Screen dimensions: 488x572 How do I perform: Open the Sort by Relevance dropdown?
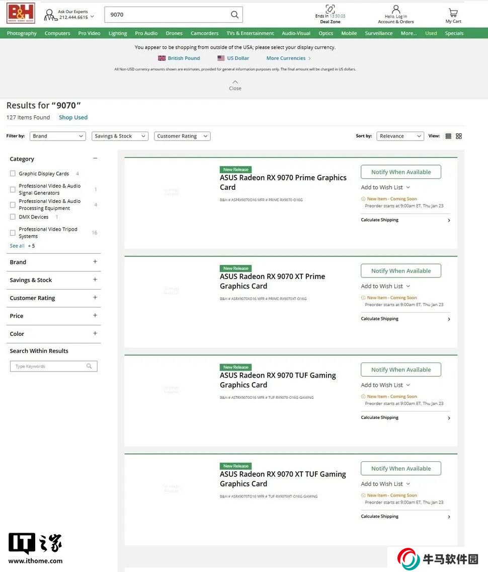[x=400, y=136]
